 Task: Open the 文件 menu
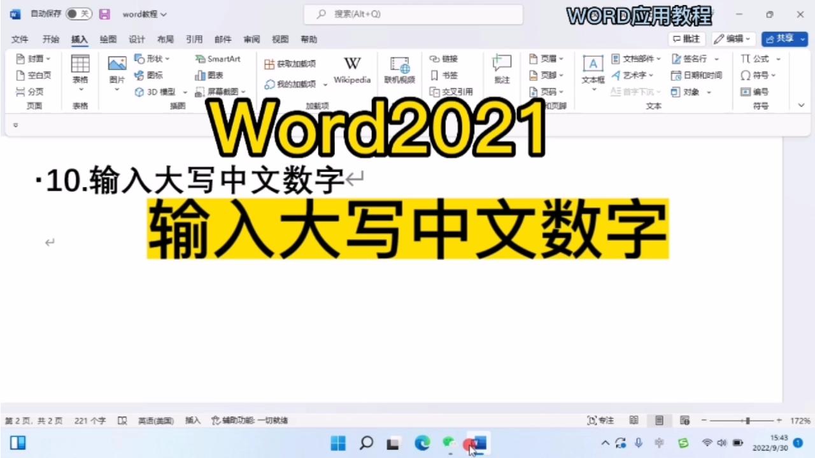point(20,39)
